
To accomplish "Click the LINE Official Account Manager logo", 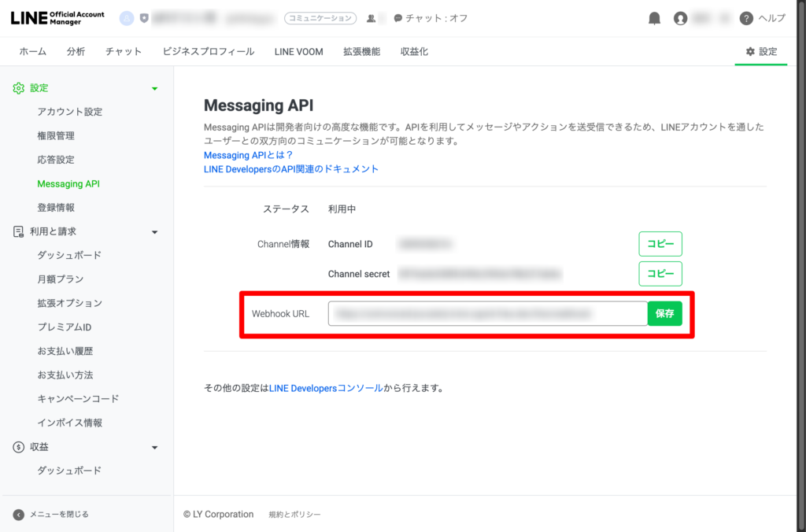I will [57, 18].
